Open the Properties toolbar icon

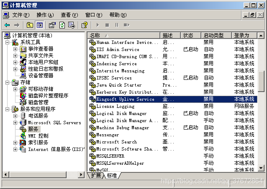(x=52, y=25)
